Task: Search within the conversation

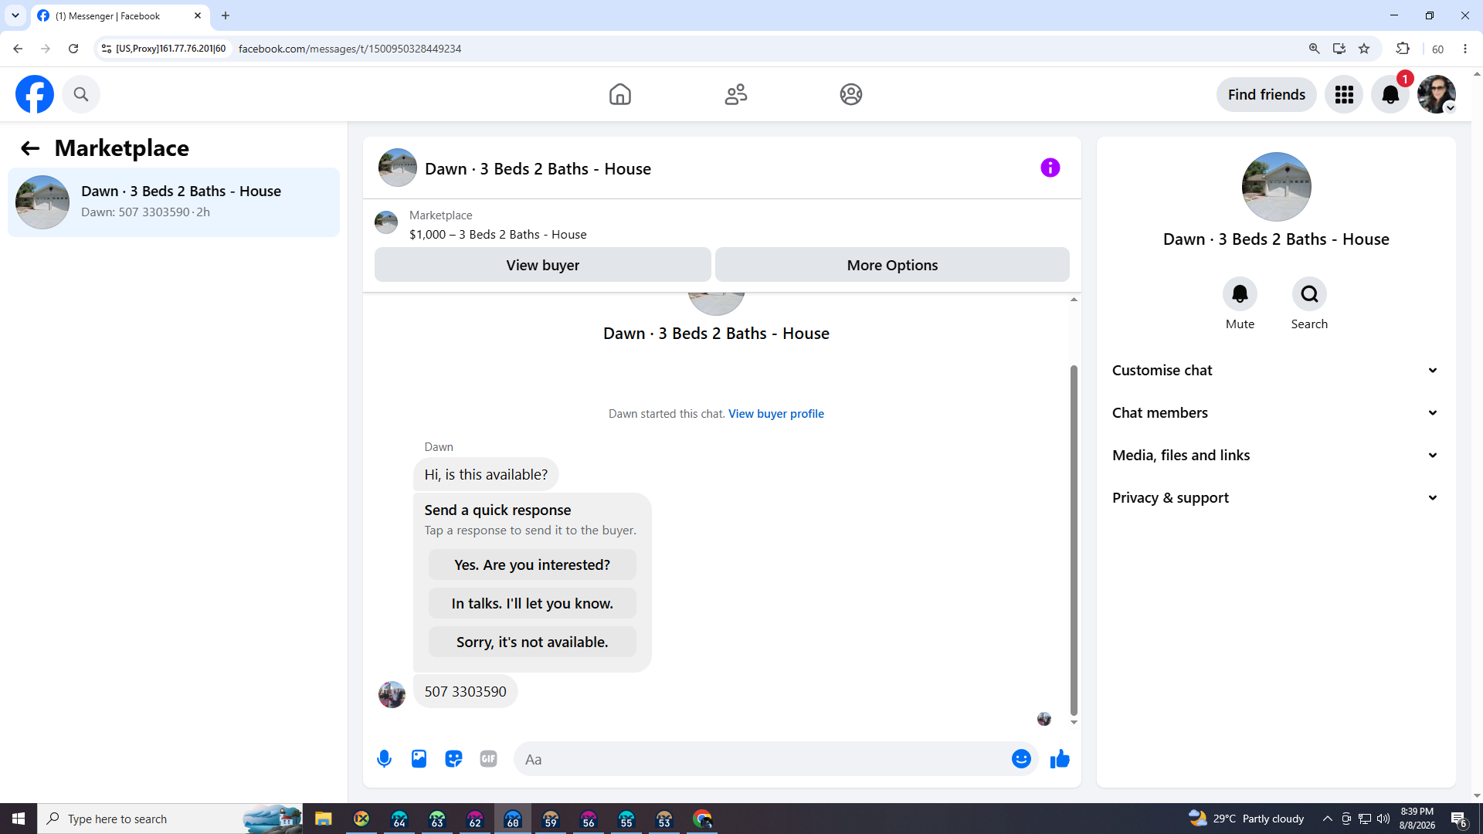Action: point(1309,294)
